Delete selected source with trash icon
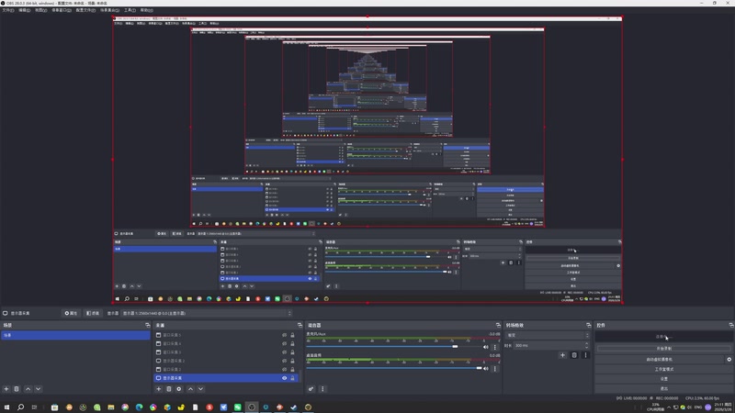Viewport: 735px width, 413px height. pos(169,388)
